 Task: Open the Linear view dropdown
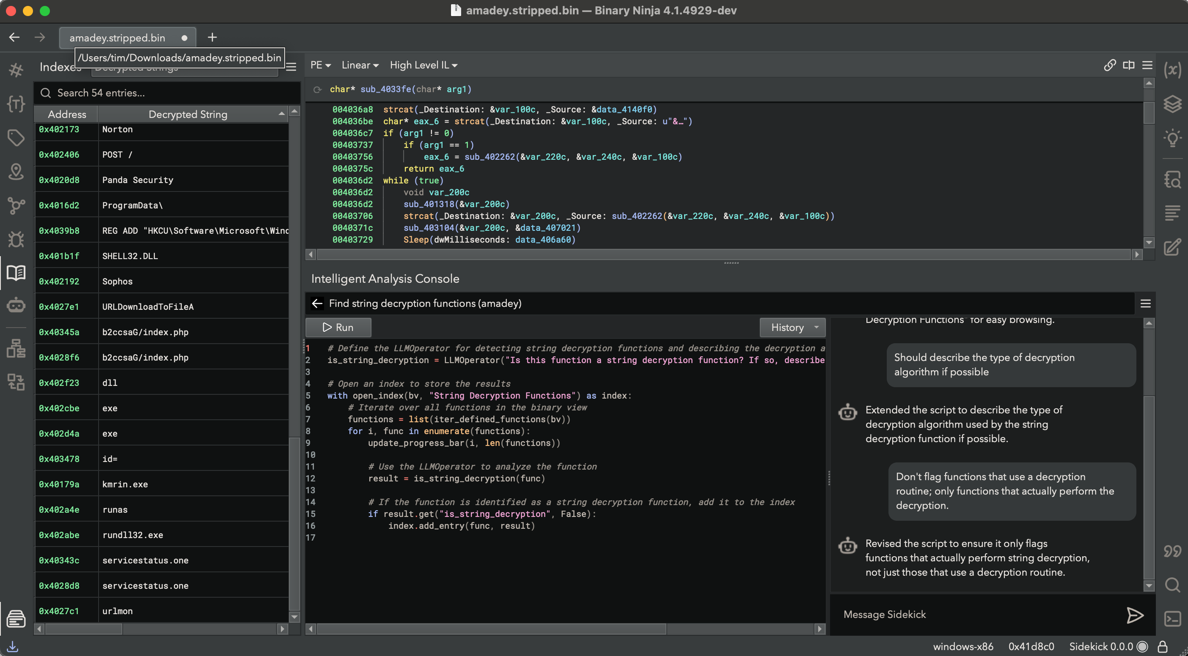tap(360, 65)
